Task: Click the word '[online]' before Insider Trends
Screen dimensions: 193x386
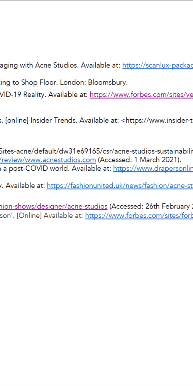Action: click(17, 120)
